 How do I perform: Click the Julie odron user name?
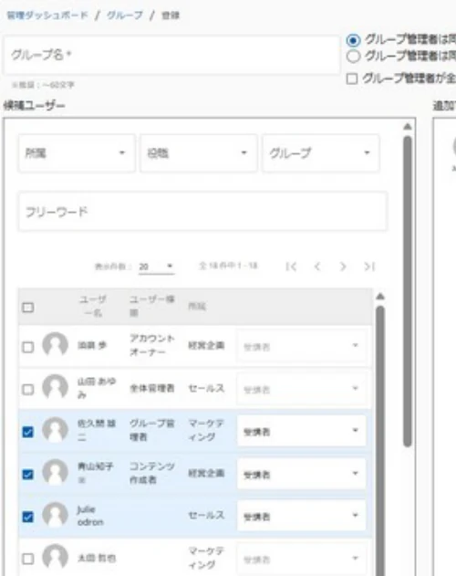pyautogui.click(x=90, y=516)
